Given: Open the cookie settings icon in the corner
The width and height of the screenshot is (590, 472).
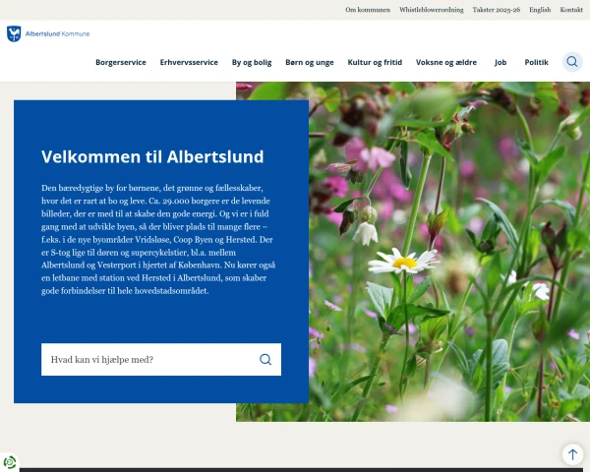Looking at the screenshot, I should pos(10,462).
